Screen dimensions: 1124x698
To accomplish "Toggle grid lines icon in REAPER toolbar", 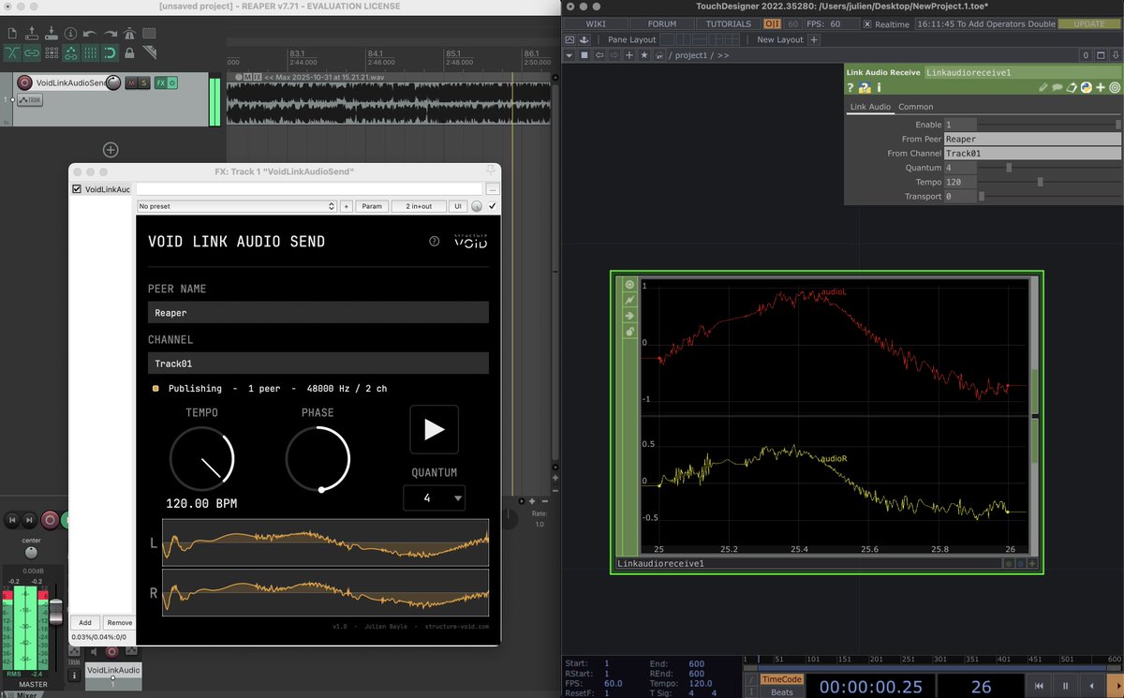I will coord(91,53).
